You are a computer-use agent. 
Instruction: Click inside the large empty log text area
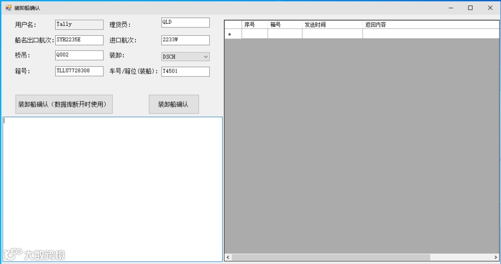click(x=112, y=189)
